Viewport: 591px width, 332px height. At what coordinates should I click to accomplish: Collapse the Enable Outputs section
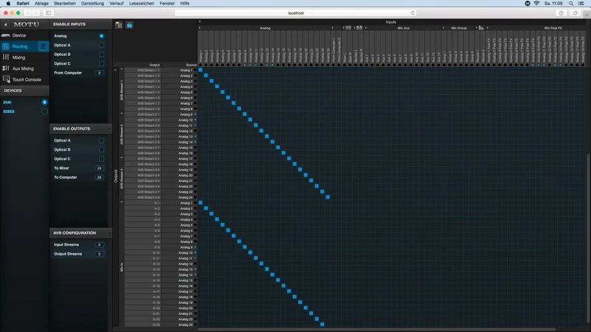pyautogui.click(x=107, y=129)
